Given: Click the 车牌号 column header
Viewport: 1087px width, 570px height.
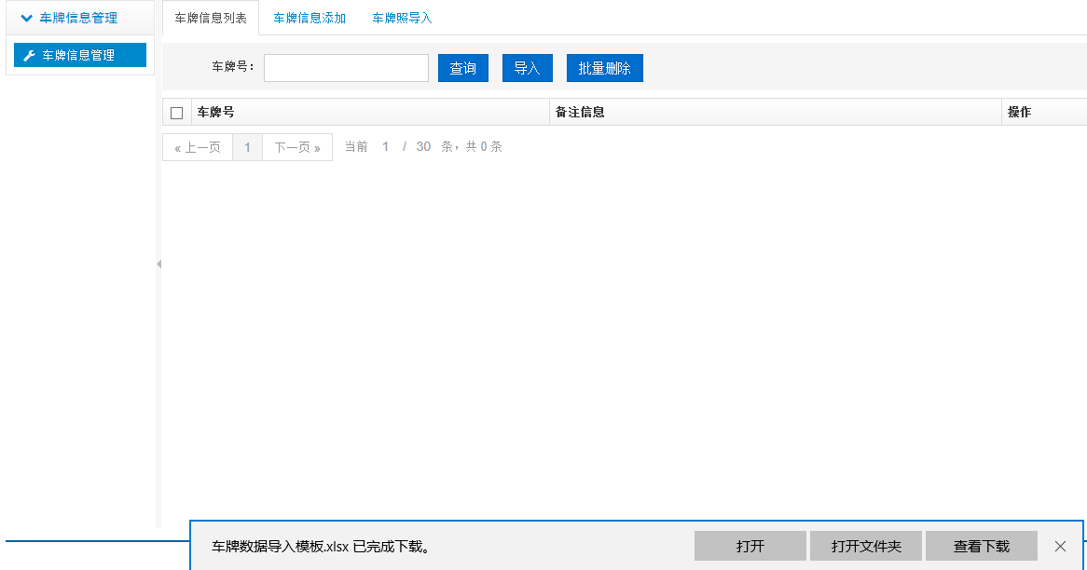Looking at the screenshot, I should [370, 112].
